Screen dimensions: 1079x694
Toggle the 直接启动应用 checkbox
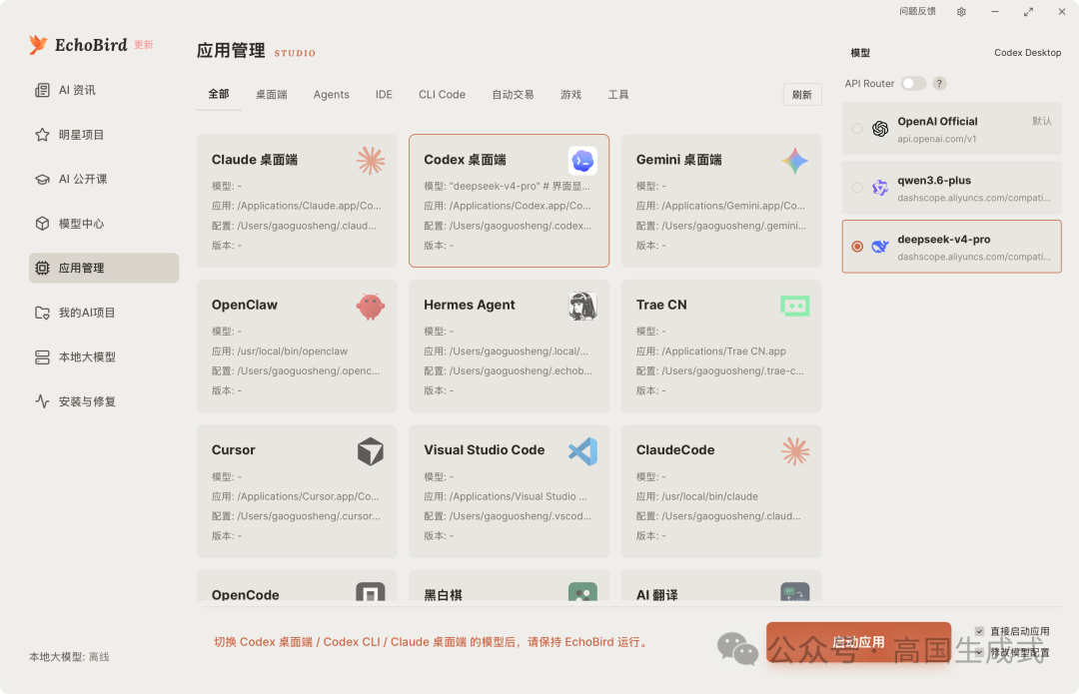click(979, 631)
